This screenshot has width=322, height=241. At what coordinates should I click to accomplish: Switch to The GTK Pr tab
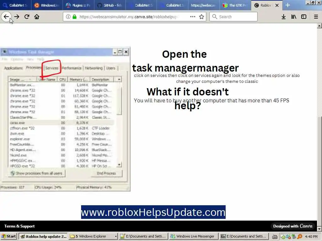[x=235, y=5]
